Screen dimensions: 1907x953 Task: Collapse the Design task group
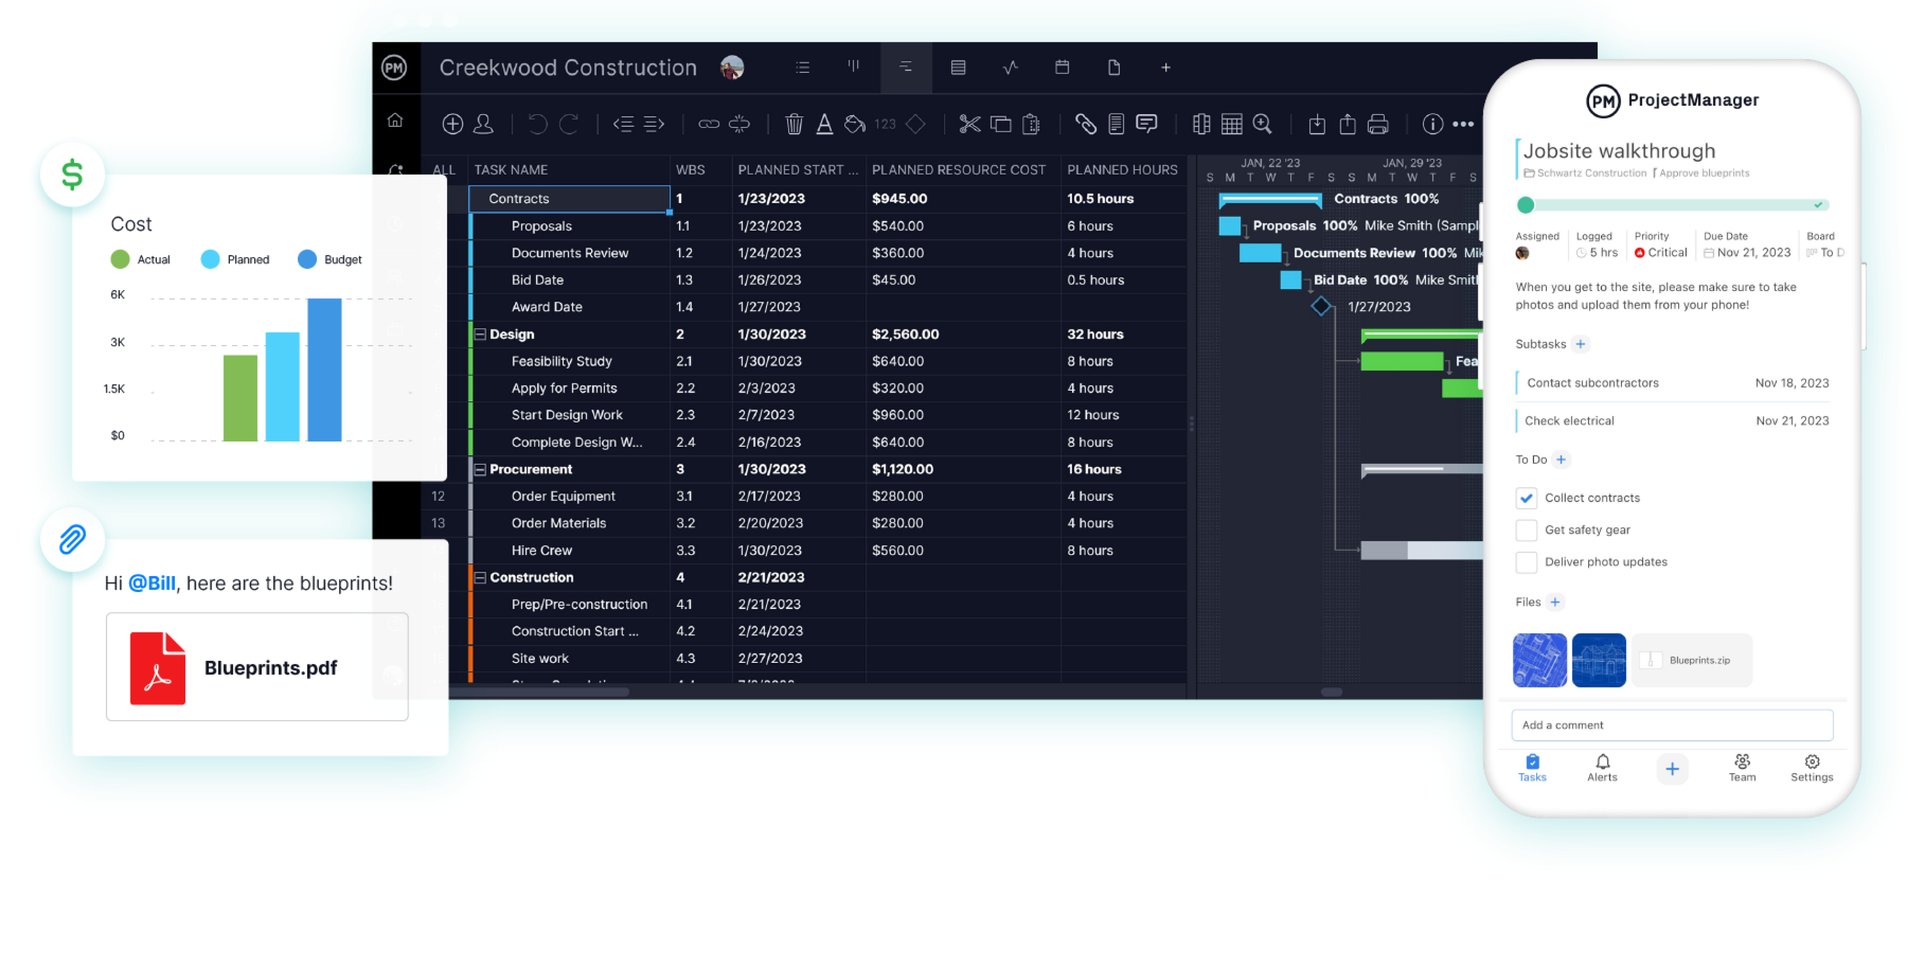[x=480, y=334]
